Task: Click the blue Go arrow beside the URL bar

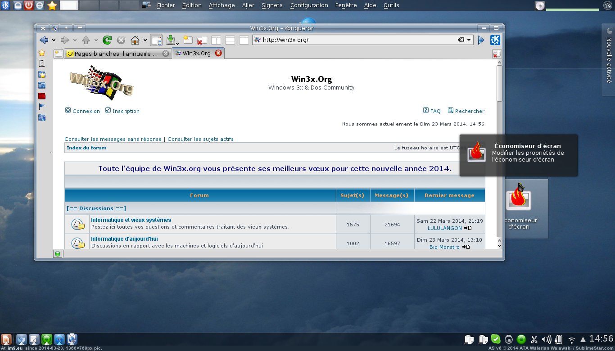Action: pyautogui.click(x=481, y=40)
